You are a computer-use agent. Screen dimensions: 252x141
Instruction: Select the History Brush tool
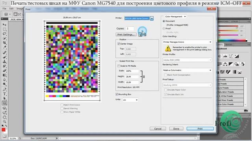coord(4,66)
